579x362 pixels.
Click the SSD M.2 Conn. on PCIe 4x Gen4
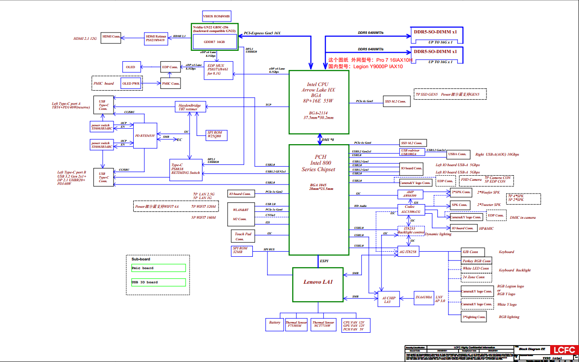click(414, 143)
